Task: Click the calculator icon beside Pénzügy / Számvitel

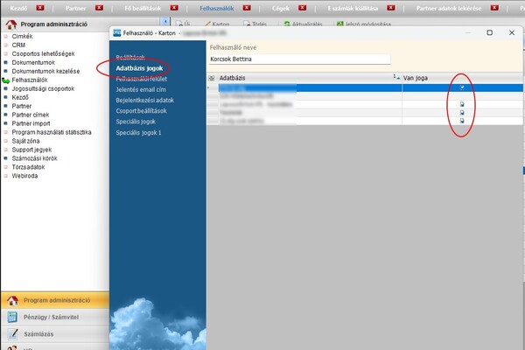Action: [12, 317]
